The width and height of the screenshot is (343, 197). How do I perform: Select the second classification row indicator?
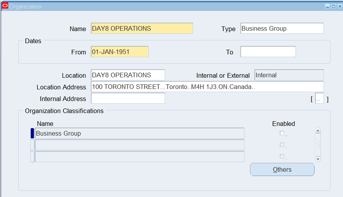(x=32, y=145)
